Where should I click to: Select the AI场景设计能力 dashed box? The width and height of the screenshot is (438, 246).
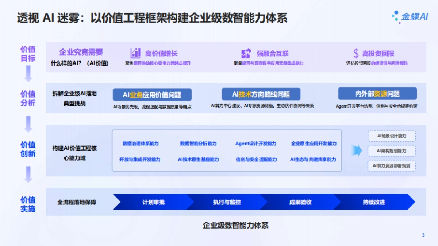pyautogui.click(x=392, y=136)
